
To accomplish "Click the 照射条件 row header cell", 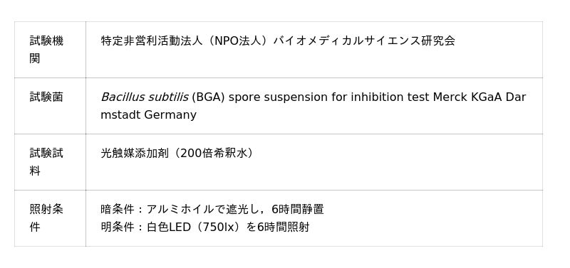I will [x=50, y=218].
